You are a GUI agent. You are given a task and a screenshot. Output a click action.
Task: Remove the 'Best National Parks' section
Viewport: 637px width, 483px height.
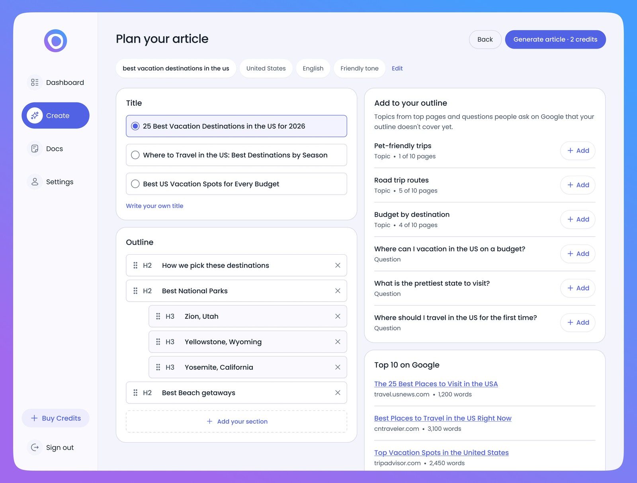click(338, 291)
